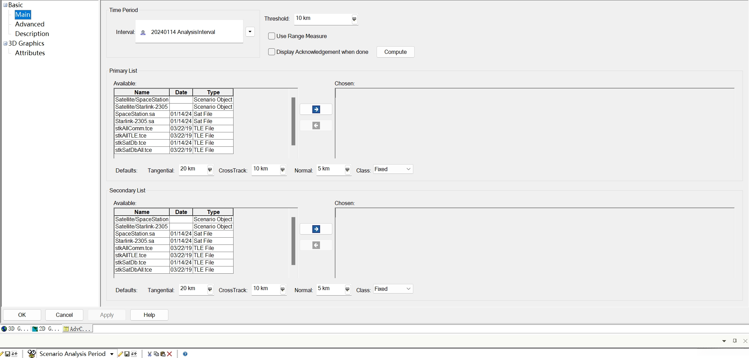This screenshot has width=749, height=358.
Task: Open the Primary List Class dropdown
Action: pos(393,169)
